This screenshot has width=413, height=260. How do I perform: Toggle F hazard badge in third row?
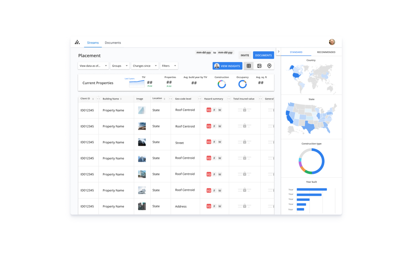coord(214,142)
